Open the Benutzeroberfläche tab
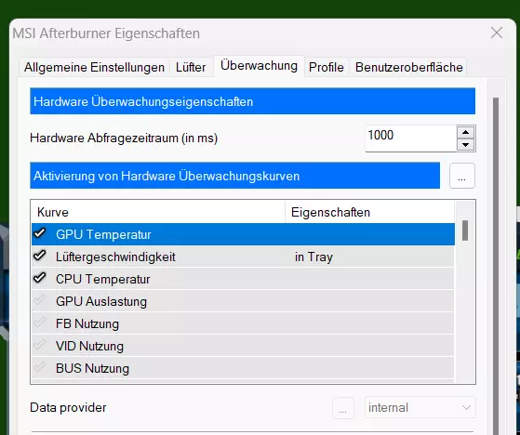The height and width of the screenshot is (435, 520). point(409,67)
